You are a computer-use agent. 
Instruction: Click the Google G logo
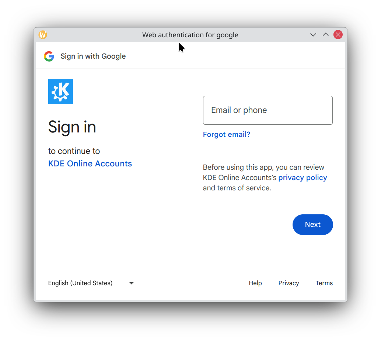49,56
